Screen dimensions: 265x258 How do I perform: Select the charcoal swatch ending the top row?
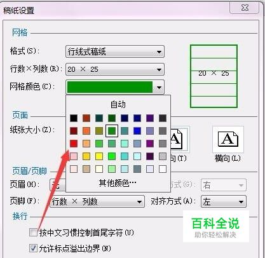(x=163, y=118)
